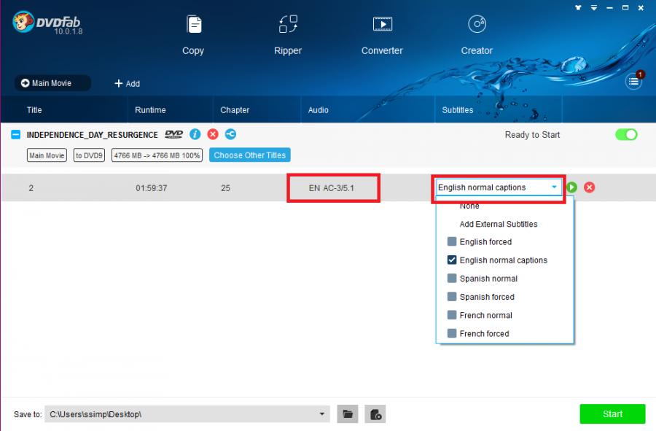Open the Save to path dropdown
Viewport: 656px width, 431px height.
coord(321,413)
